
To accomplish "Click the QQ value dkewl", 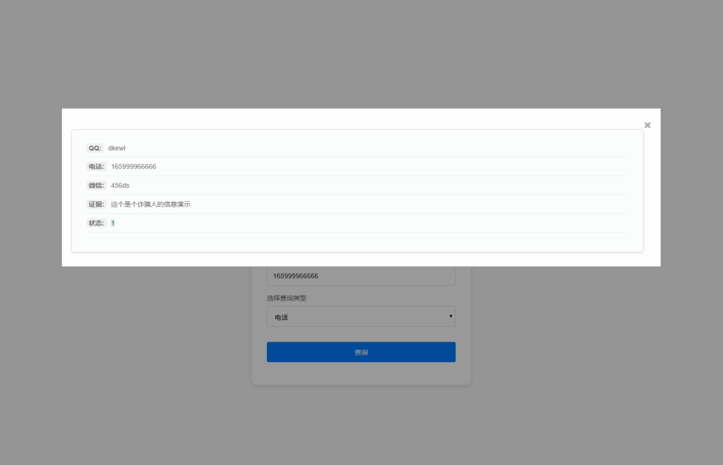I will 116,148.
